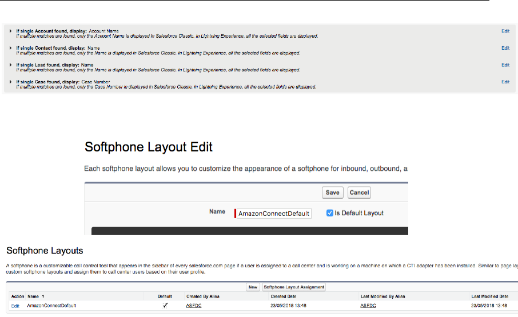Create a New softphone layout
The height and width of the screenshot is (317, 518).
(x=253, y=287)
